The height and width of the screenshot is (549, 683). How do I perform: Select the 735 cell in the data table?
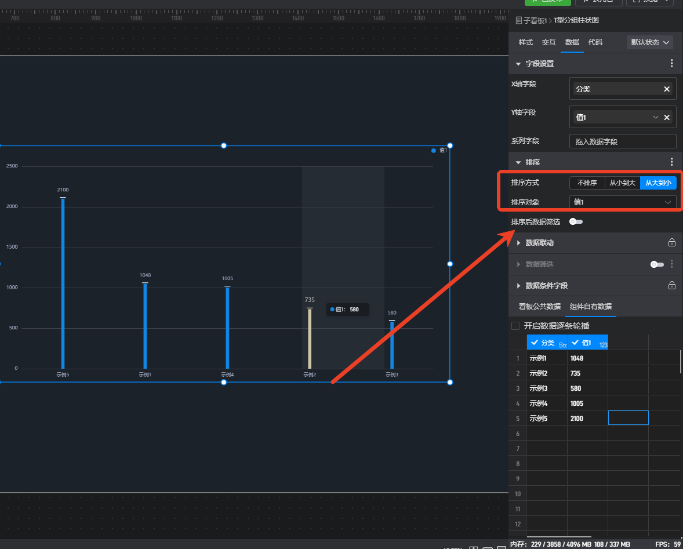(587, 373)
